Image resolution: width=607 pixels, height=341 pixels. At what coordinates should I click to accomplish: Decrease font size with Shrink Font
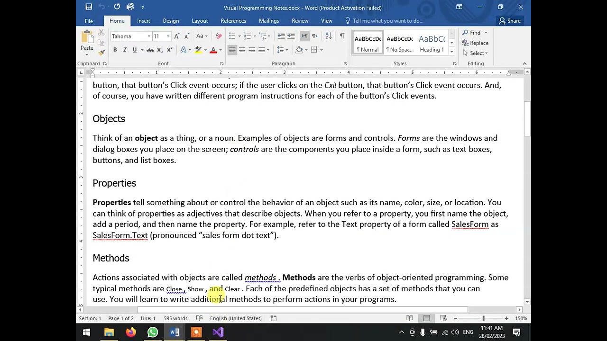186,36
